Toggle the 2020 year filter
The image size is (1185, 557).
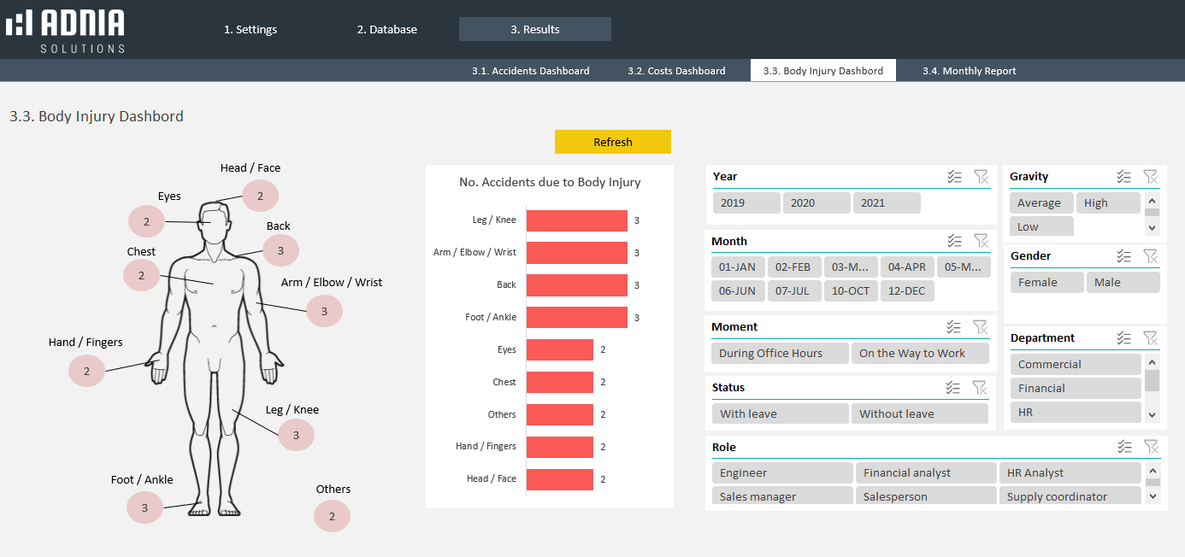pos(817,203)
